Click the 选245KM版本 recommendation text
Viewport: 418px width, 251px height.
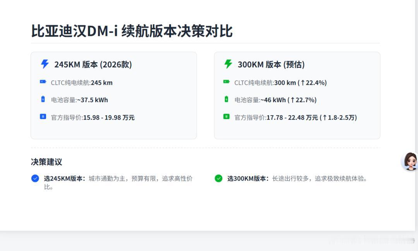(118, 183)
